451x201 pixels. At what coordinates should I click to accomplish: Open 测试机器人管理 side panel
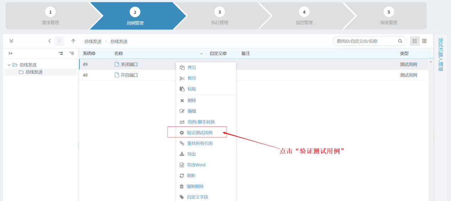pyautogui.click(x=441, y=54)
